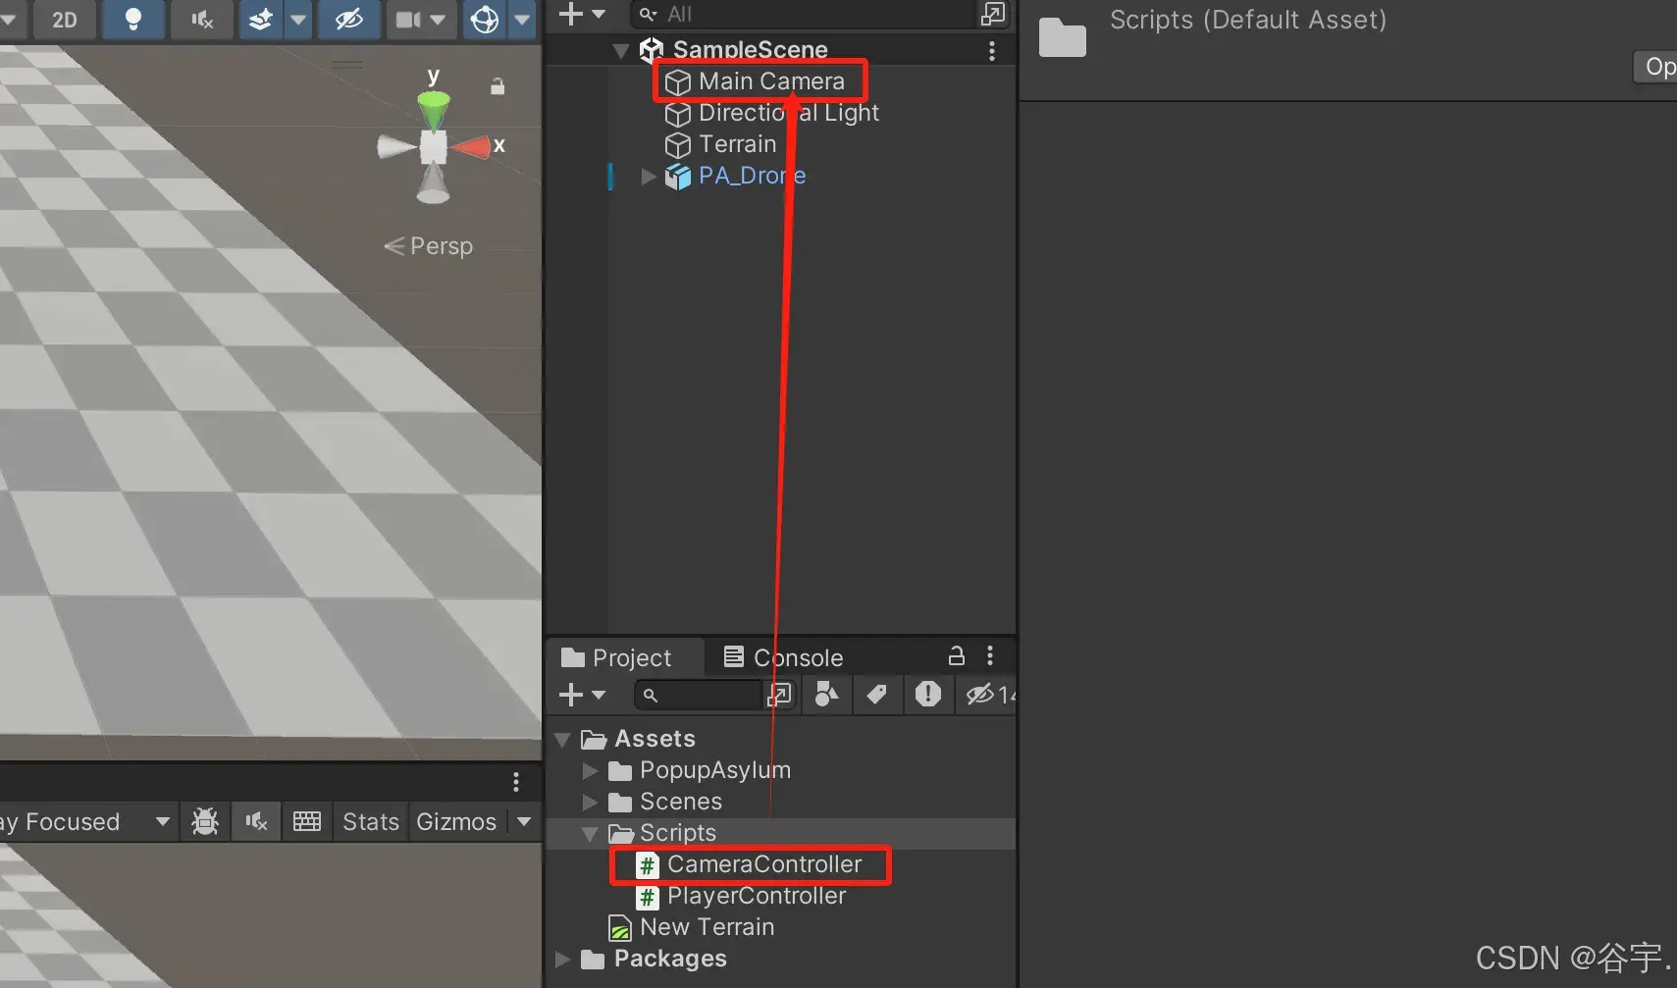Viewport: 1677px width, 988px height.
Task: Toggle scene audio mute icon
Action: point(201,20)
